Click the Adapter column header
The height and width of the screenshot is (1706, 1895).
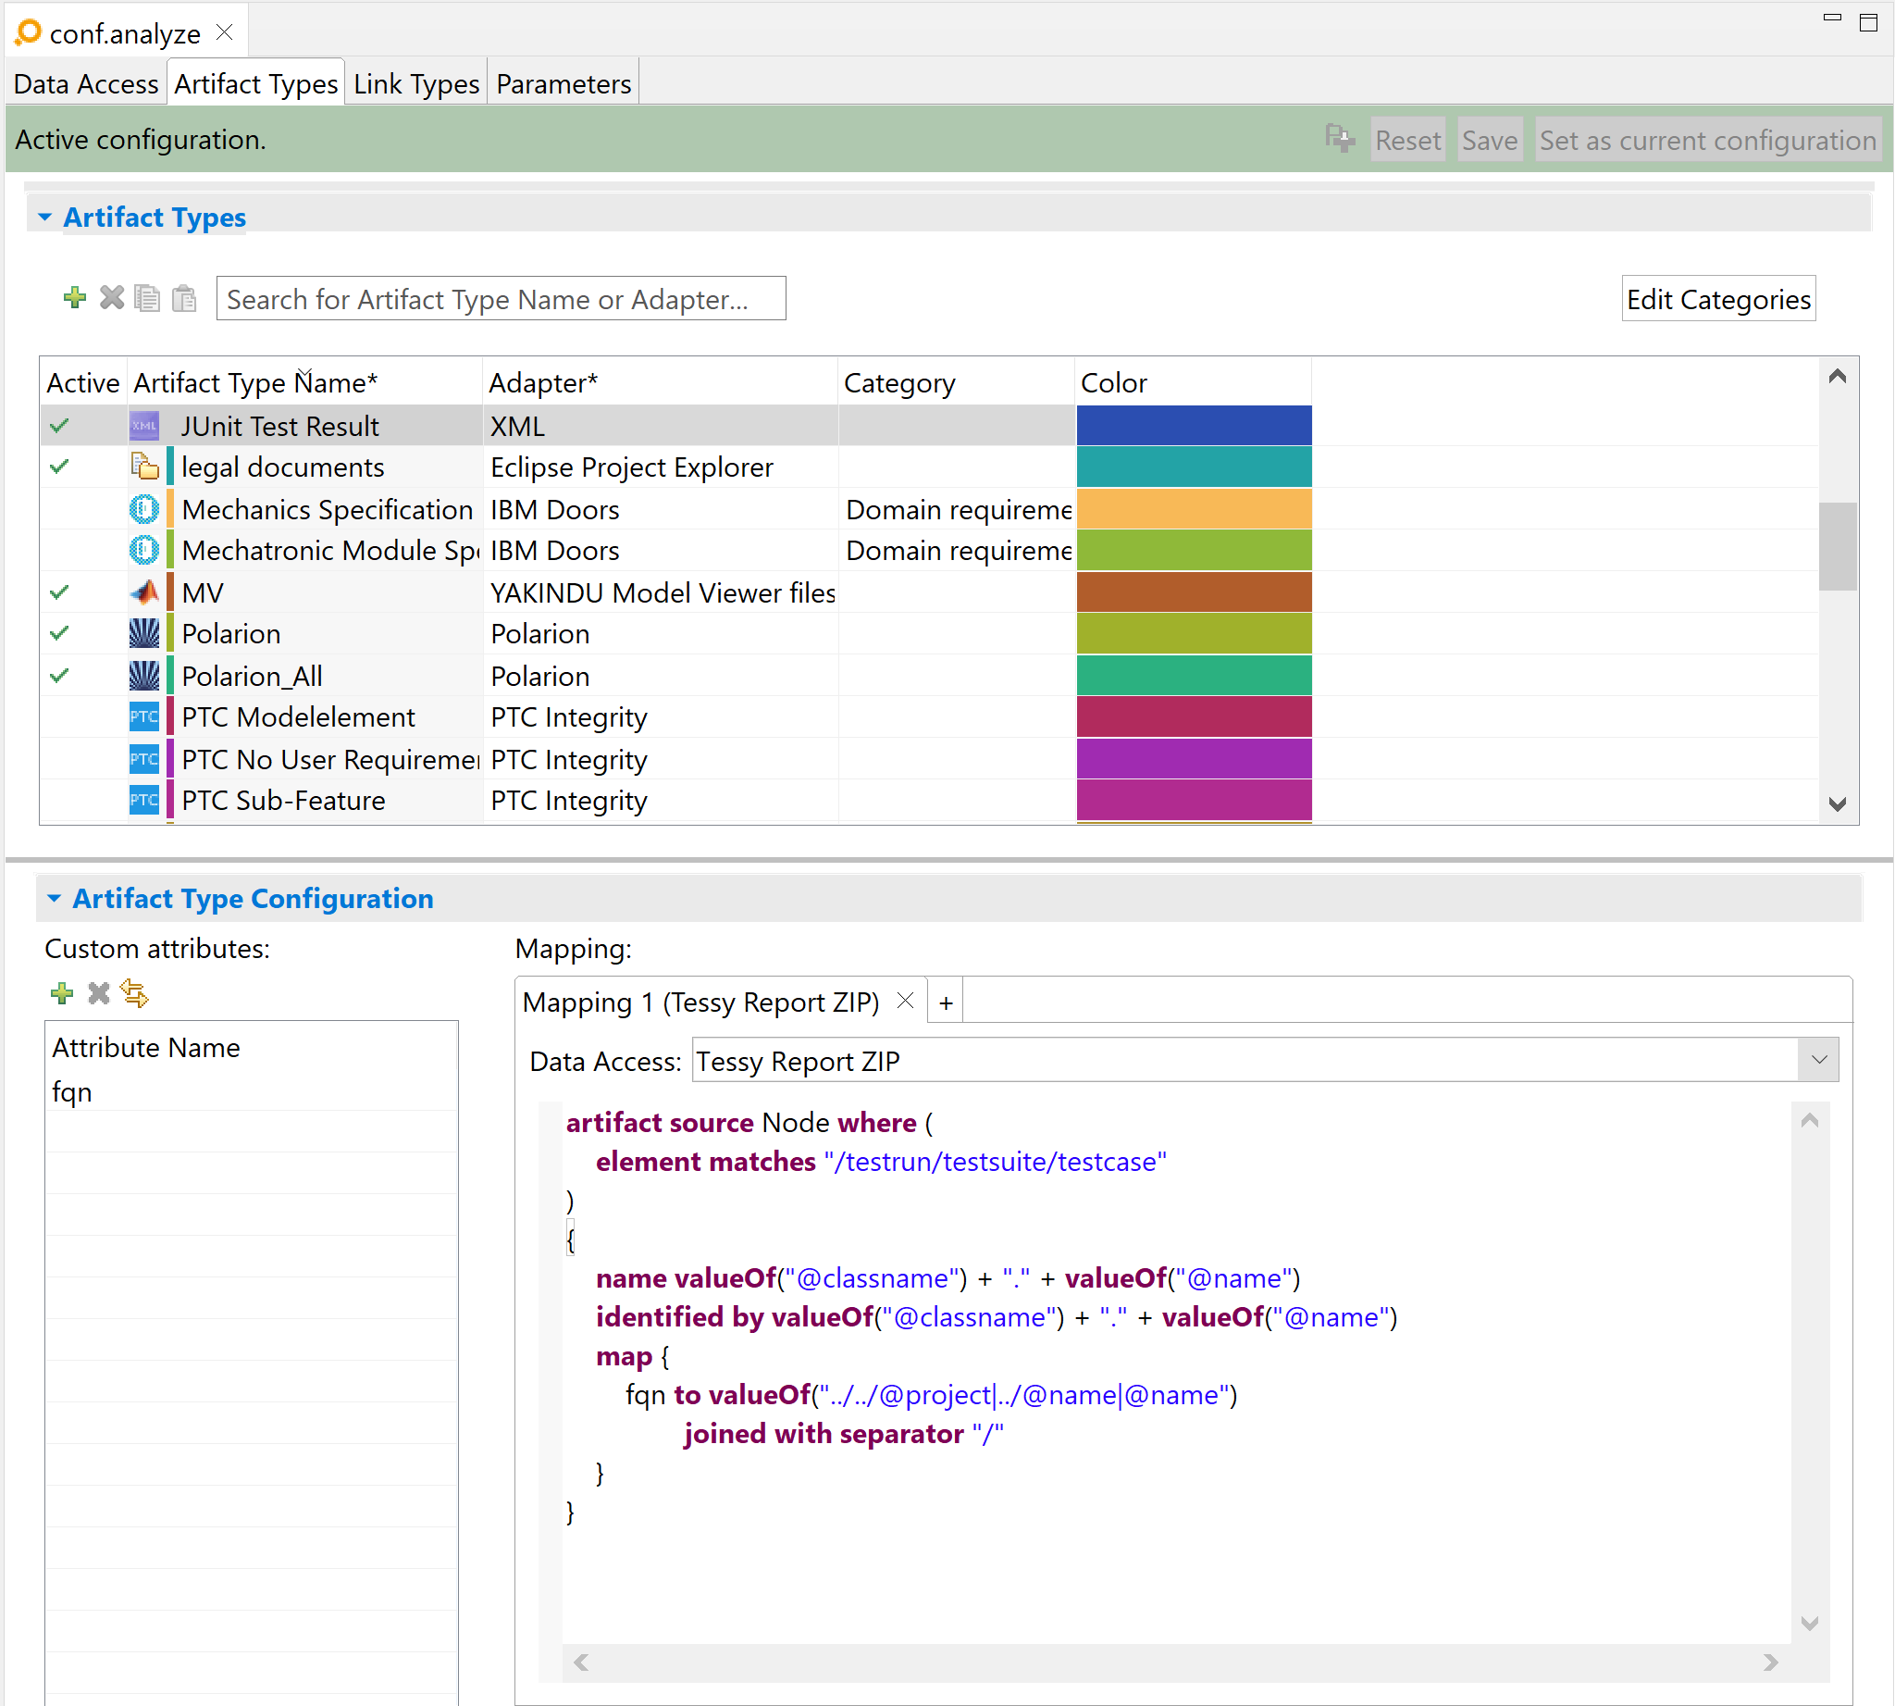click(x=660, y=382)
